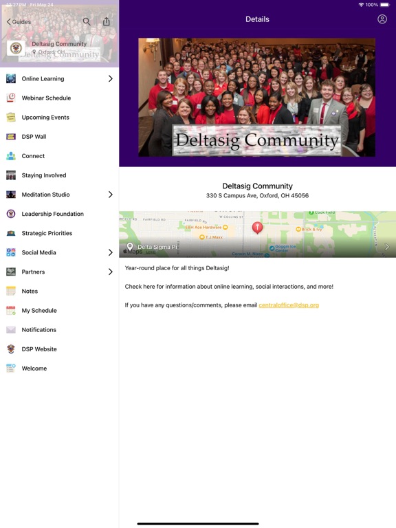Select DSP Wall from the sidebar
396x528 pixels.
59,137
